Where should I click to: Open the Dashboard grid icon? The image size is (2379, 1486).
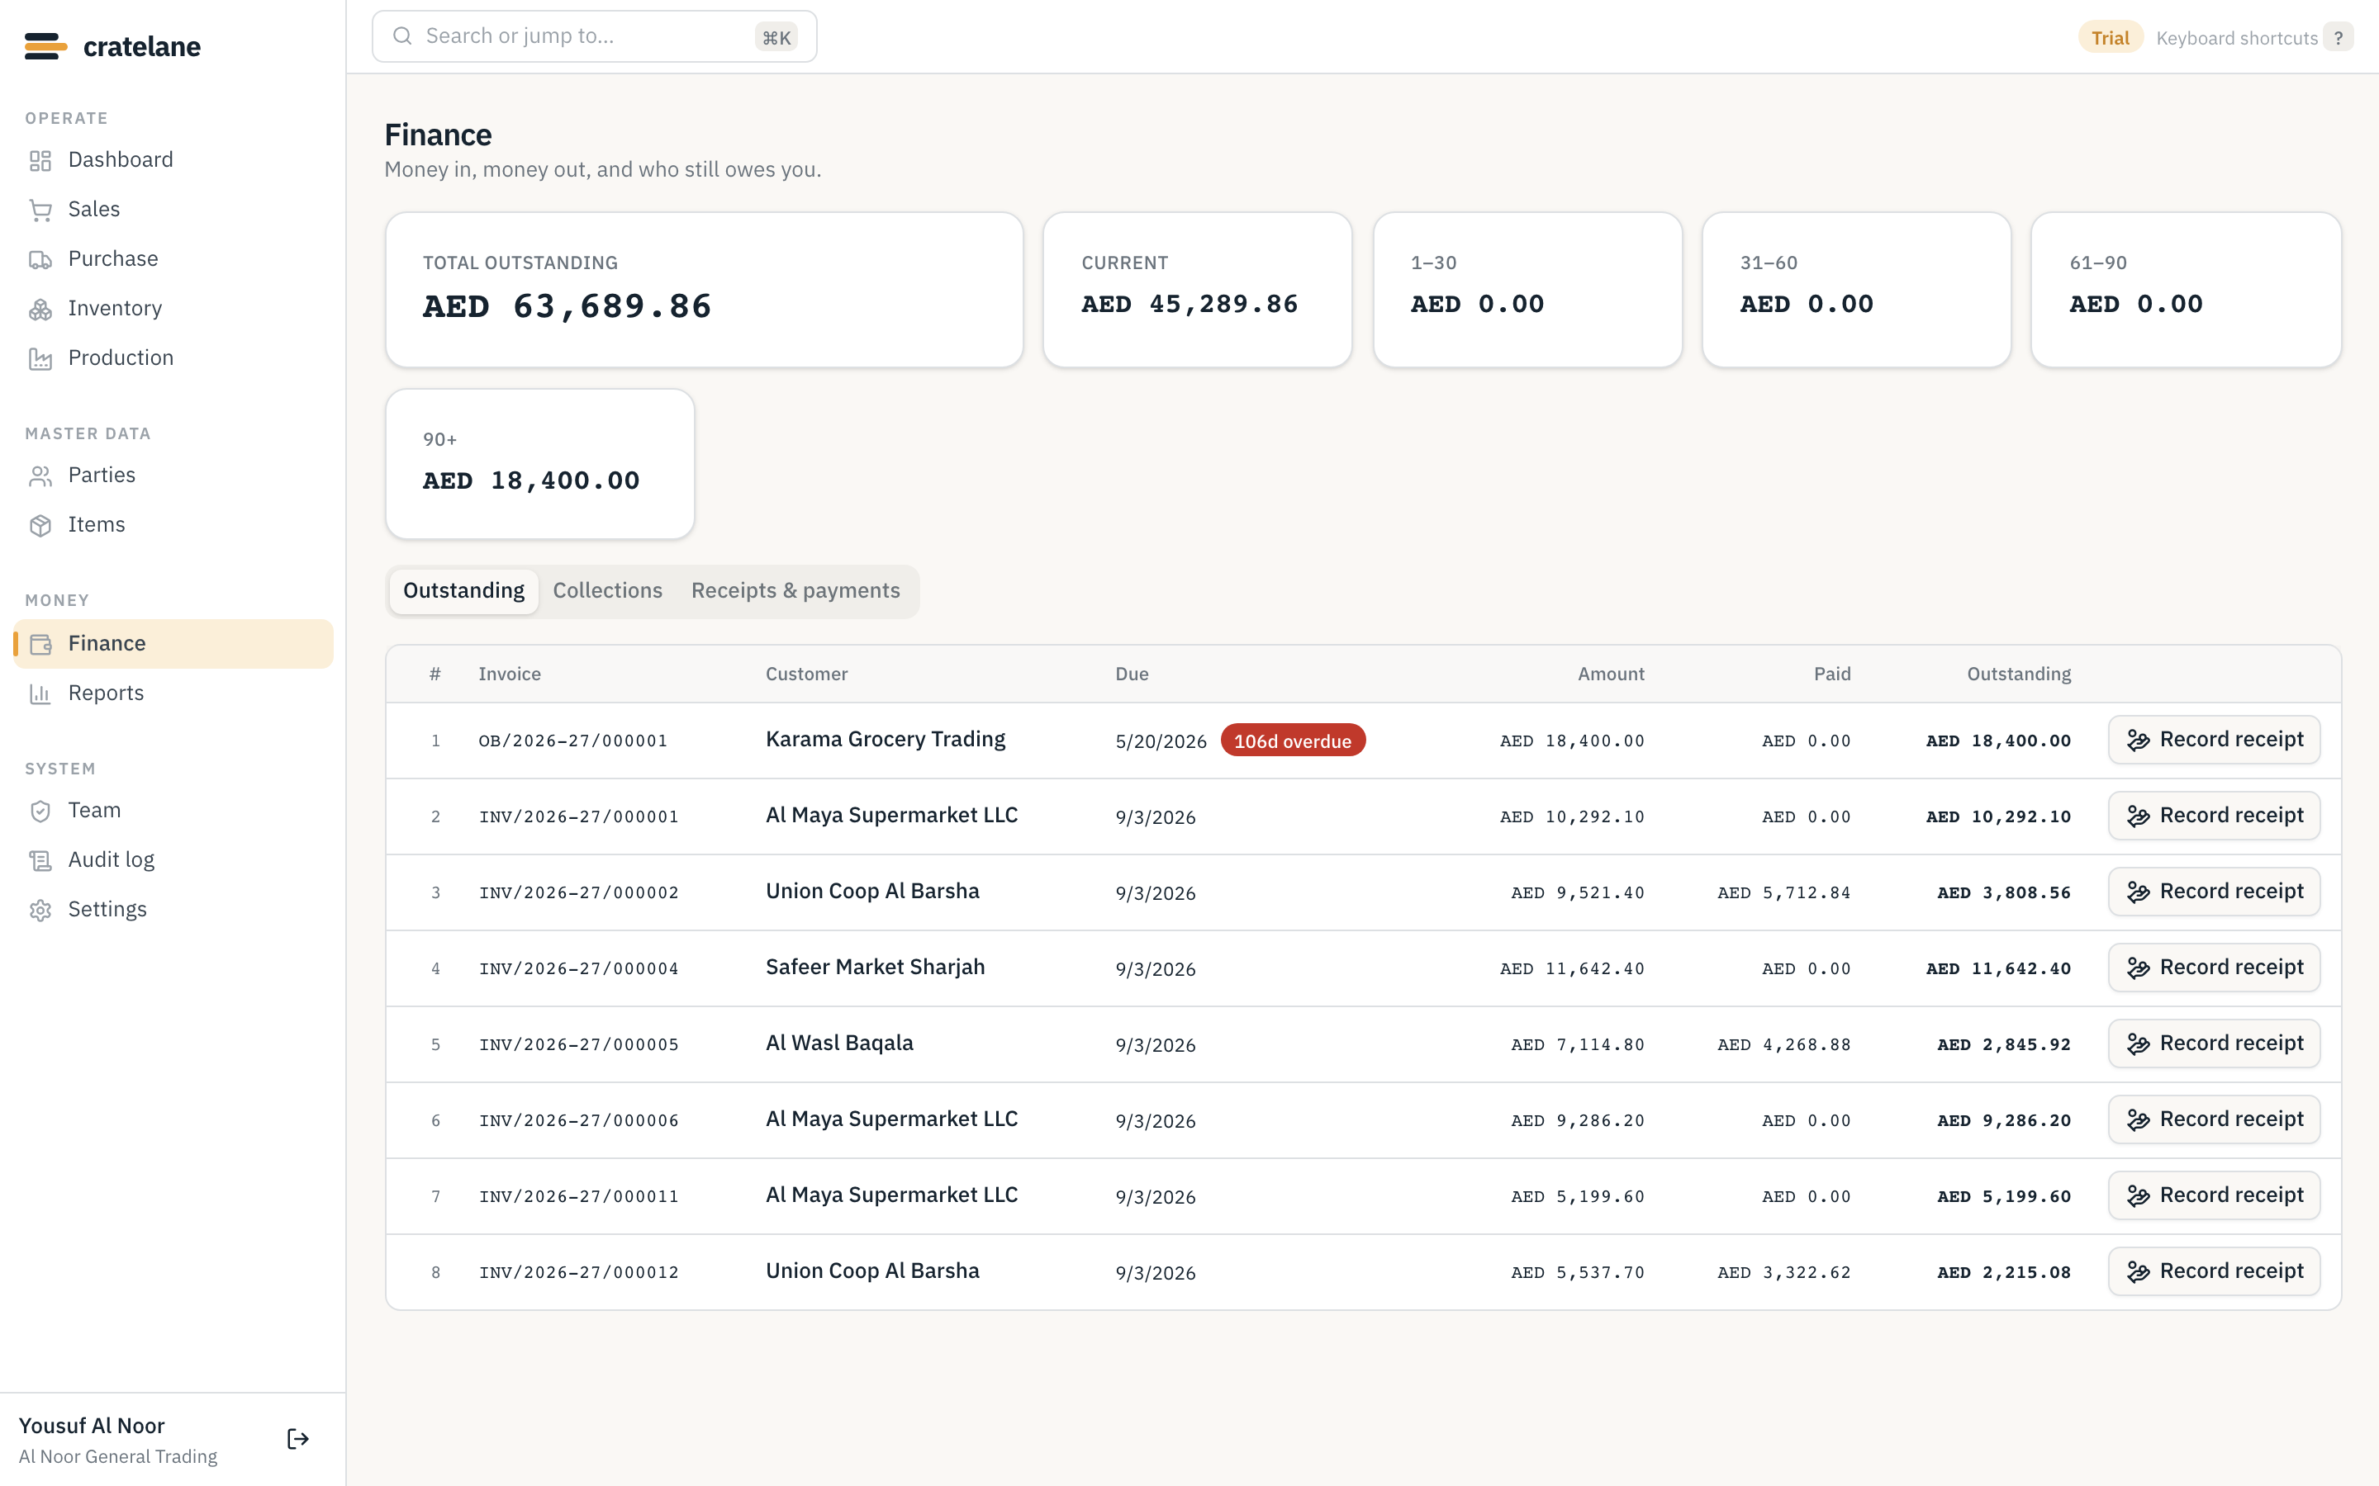point(40,160)
